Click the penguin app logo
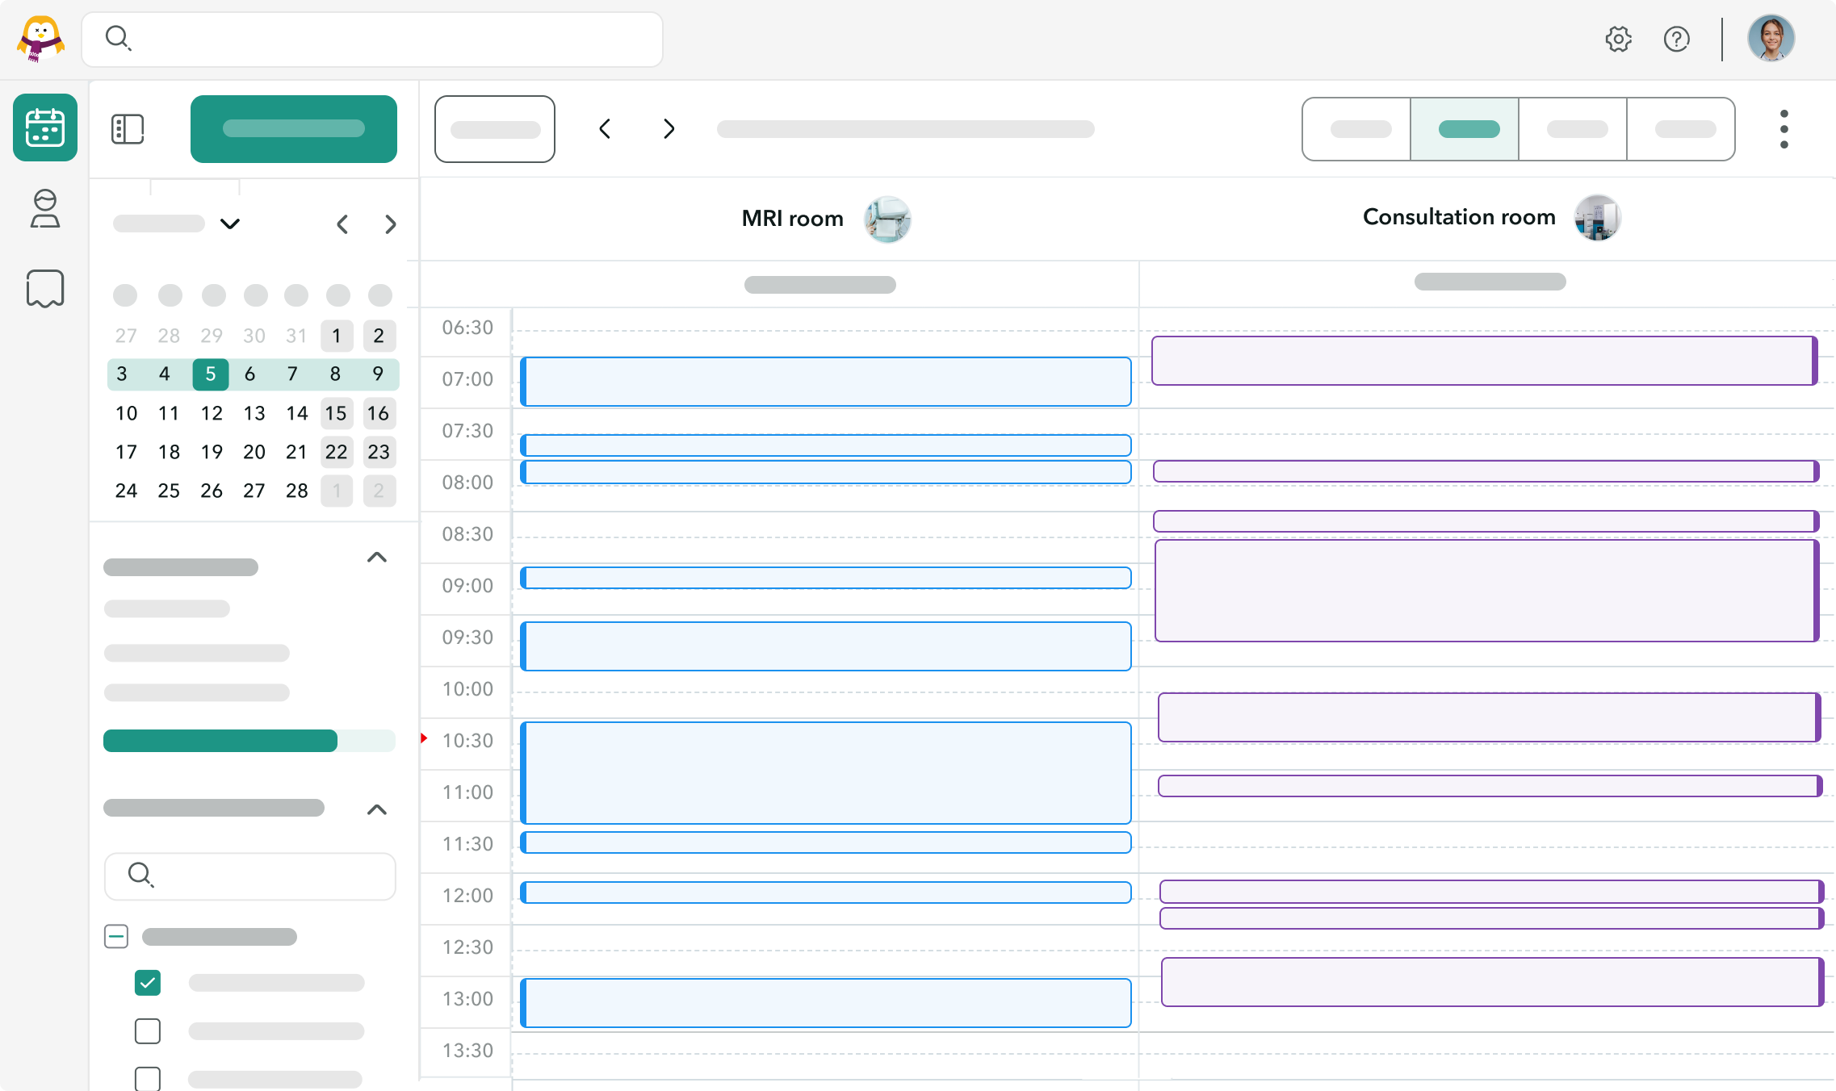 click(40, 38)
